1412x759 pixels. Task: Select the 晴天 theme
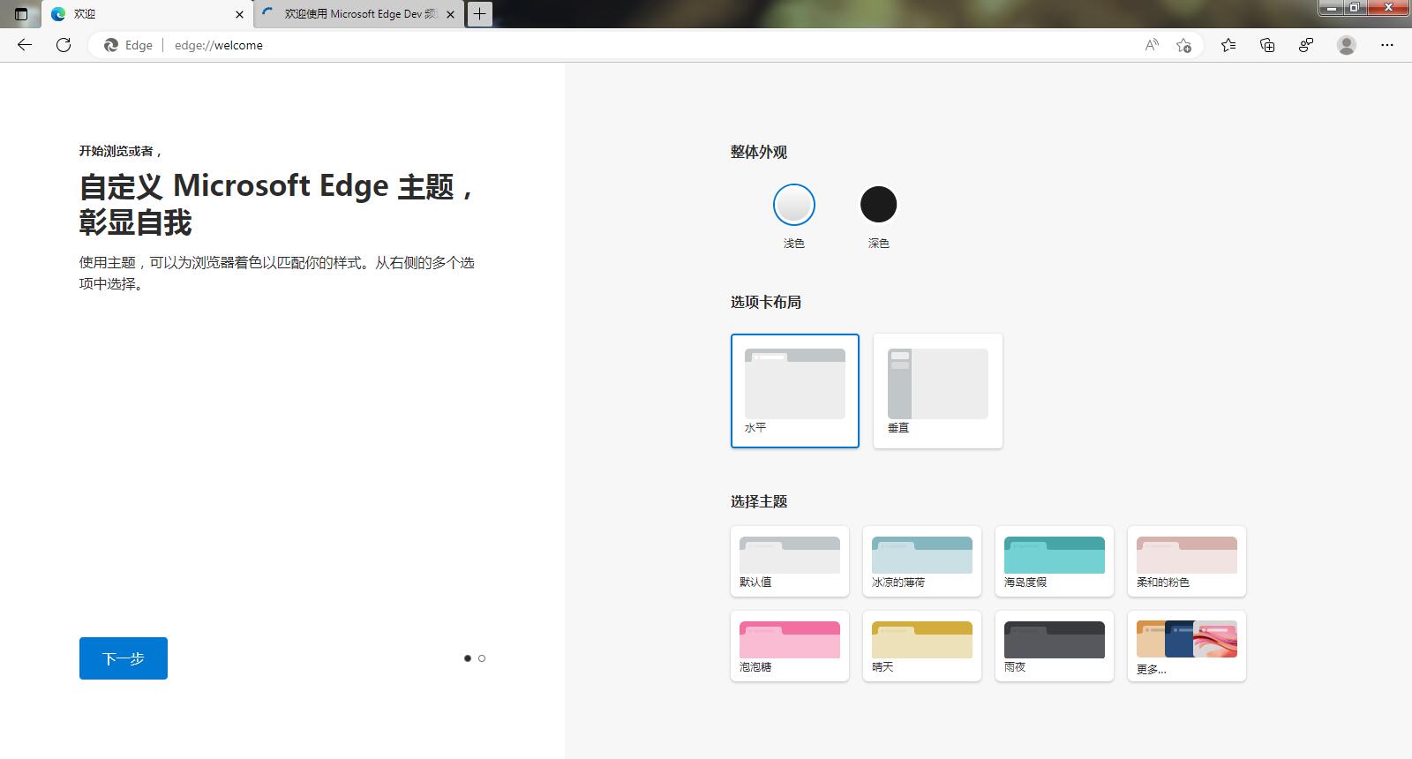click(x=922, y=646)
